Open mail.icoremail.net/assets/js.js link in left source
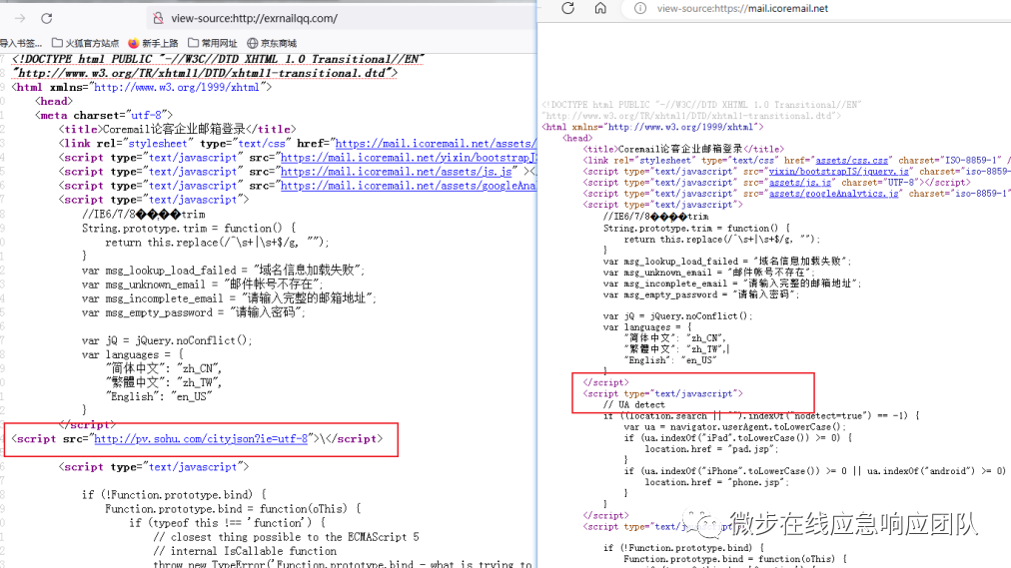 click(397, 172)
